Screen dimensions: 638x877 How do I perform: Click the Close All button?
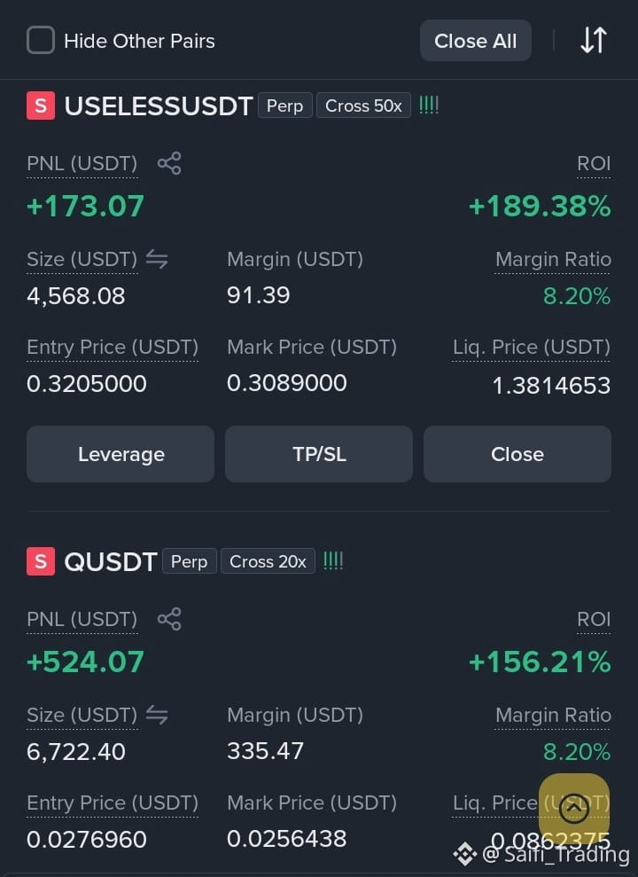coord(476,41)
